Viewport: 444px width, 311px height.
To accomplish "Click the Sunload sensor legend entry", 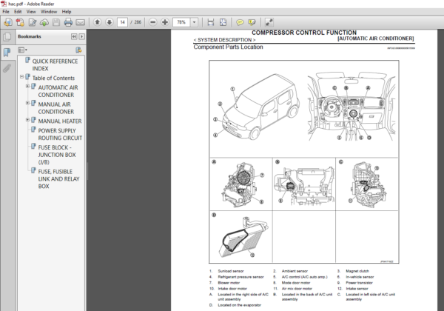I will [x=230, y=271].
